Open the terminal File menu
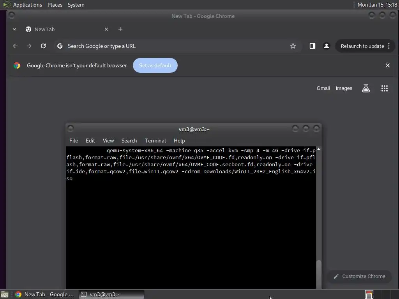Screen dimensions: 399x299 tap(74, 141)
